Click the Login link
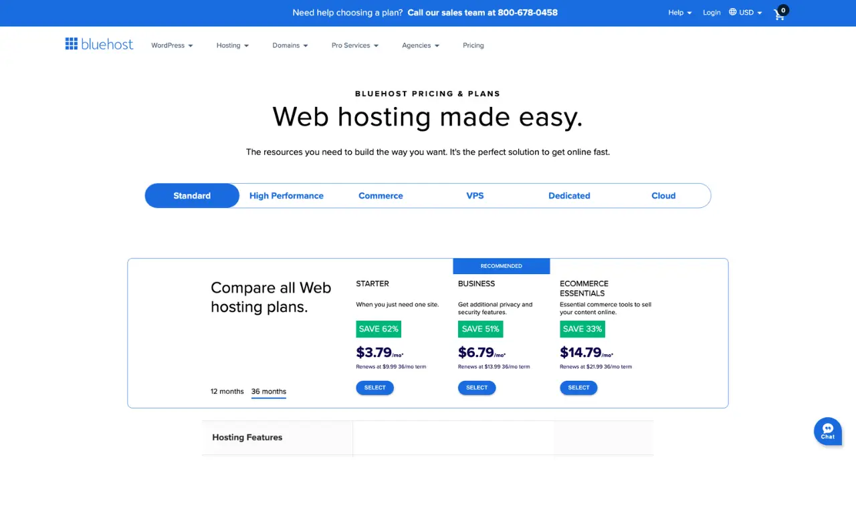 tap(712, 13)
